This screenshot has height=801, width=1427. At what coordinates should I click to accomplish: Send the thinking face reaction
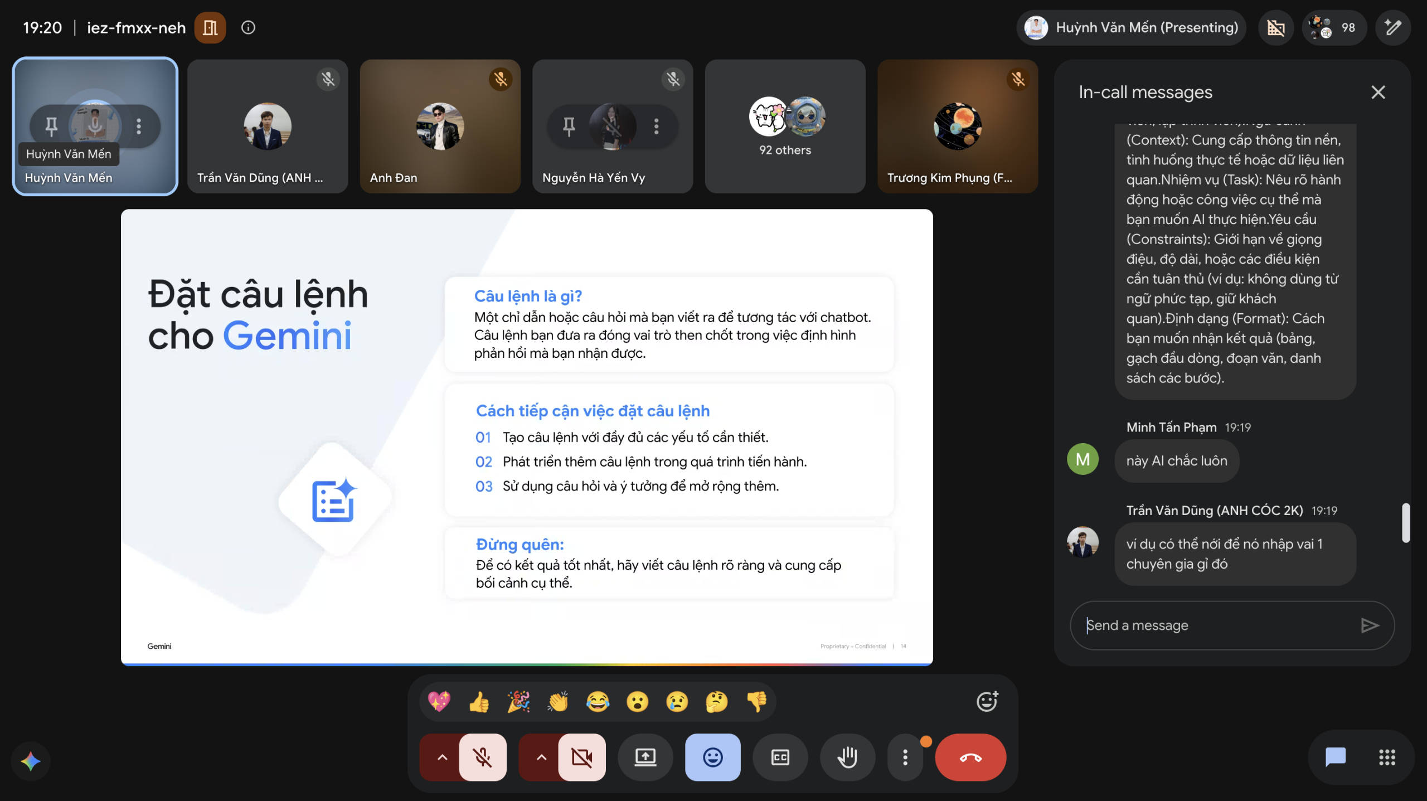pyautogui.click(x=716, y=701)
